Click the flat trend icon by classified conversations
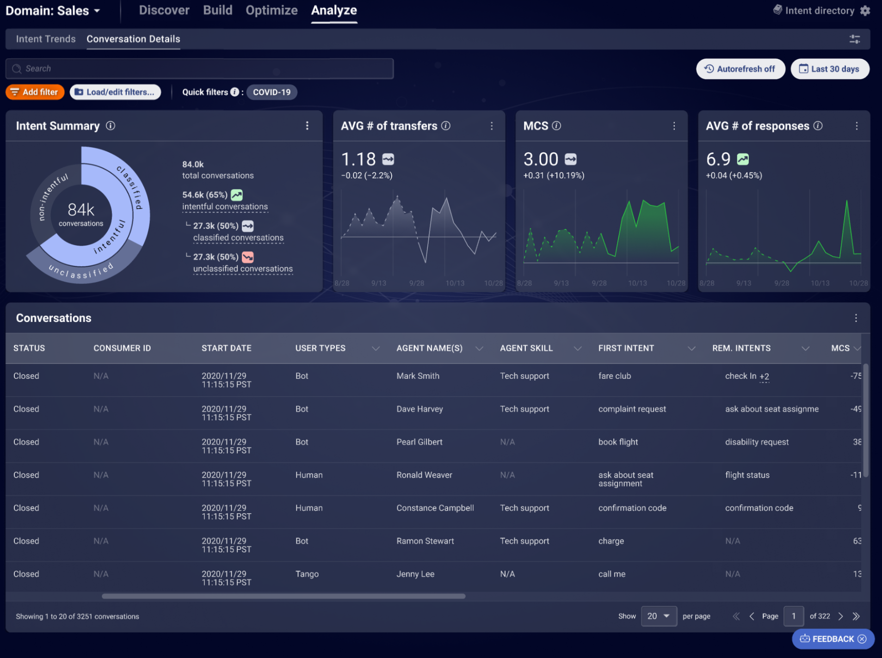Viewport: 882px width, 658px height. pos(248,226)
